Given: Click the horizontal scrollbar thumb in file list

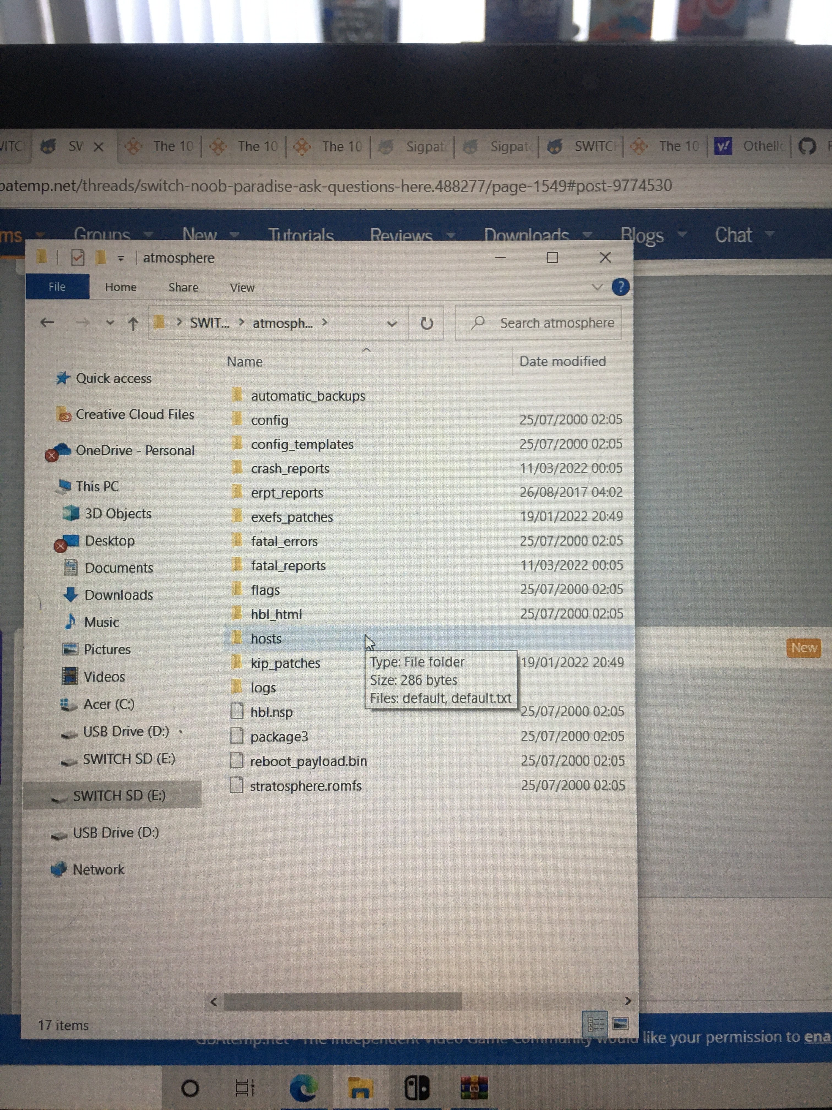Looking at the screenshot, I should tap(343, 1001).
